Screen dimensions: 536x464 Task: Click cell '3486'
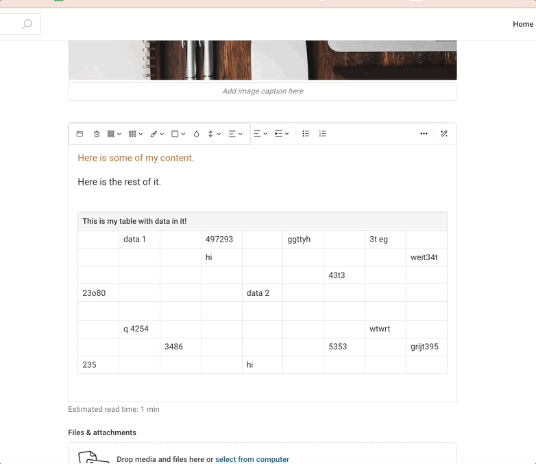click(180, 347)
